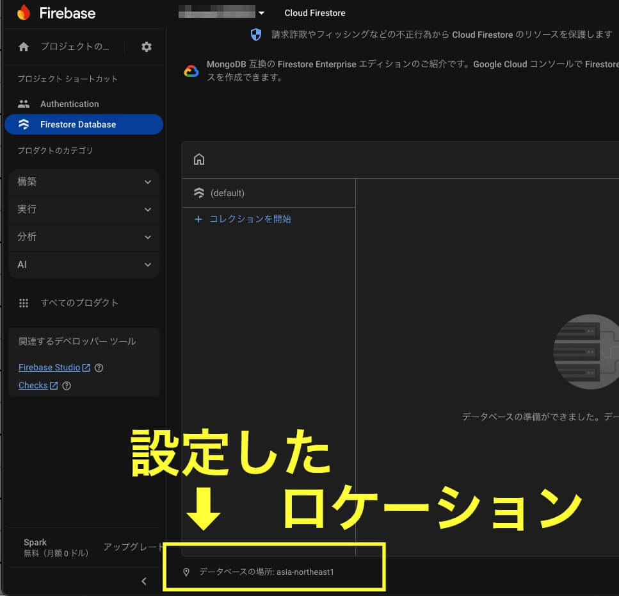Expand the AI category
Viewport: 619px width, 596px height.
point(84,265)
